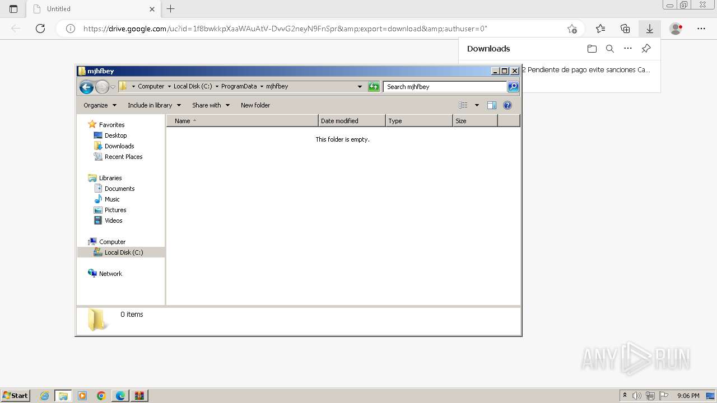This screenshot has height=403, width=717.
Task: Click the site information icon in the address bar
Action: point(71,29)
